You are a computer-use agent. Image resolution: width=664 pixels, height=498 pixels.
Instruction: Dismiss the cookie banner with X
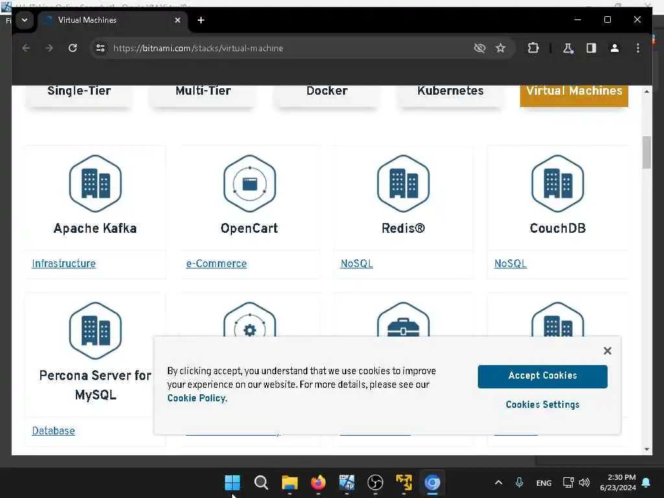(607, 351)
